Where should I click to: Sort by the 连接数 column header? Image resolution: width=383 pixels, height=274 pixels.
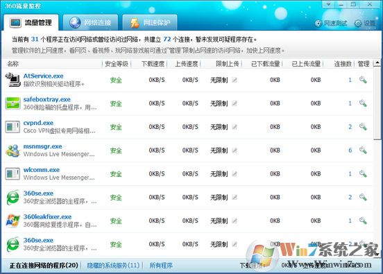(x=343, y=64)
